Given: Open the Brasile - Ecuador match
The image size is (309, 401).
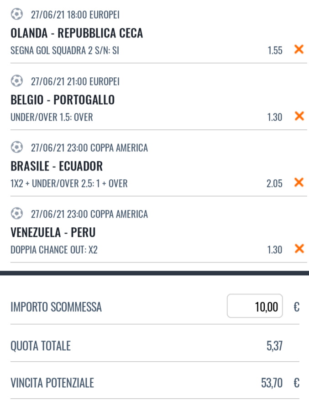Looking at the screenshot, I should pos(57,166).
